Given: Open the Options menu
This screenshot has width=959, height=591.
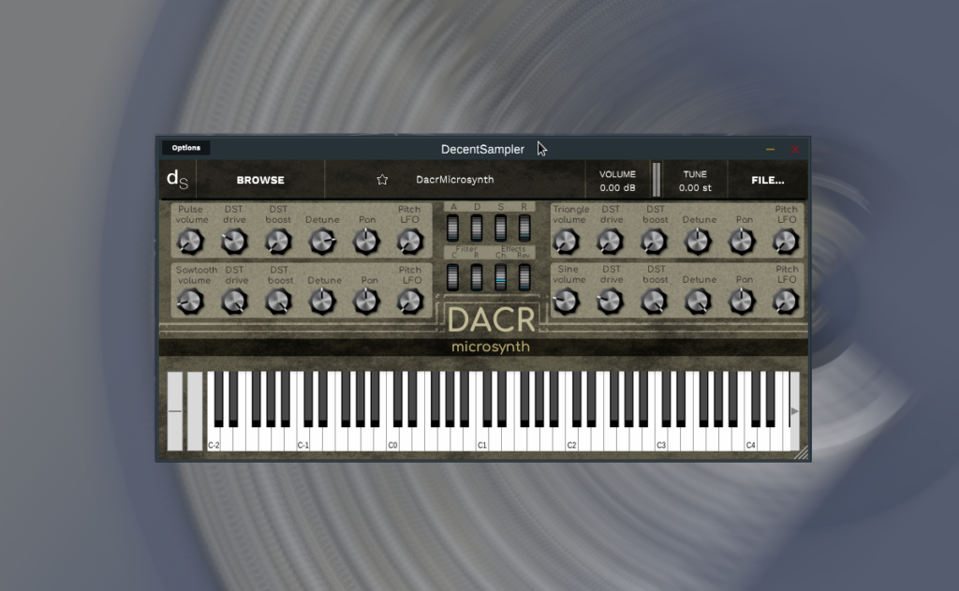Looking at the screenshot, I should coord(186,147).
